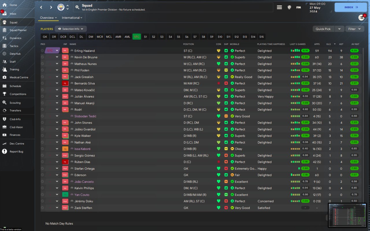Tick the selection circle for Kyle Walker
Screen dimensions: 370x231
pos(42,136)
